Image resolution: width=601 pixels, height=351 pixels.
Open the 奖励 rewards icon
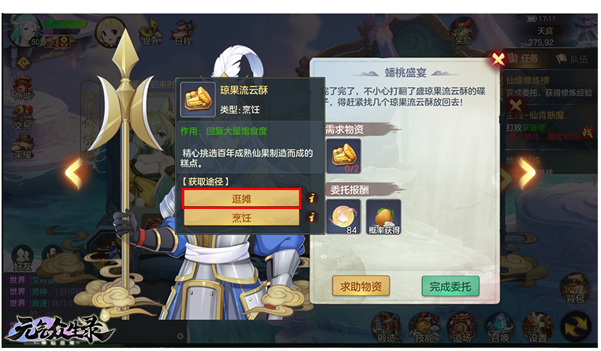click(463, 32)
